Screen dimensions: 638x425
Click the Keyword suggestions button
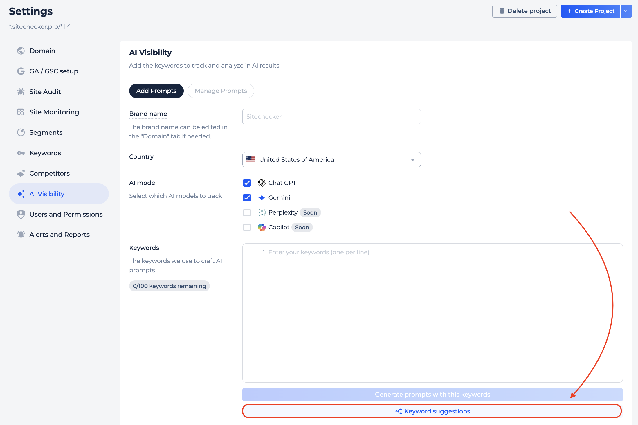click(432, 411)
